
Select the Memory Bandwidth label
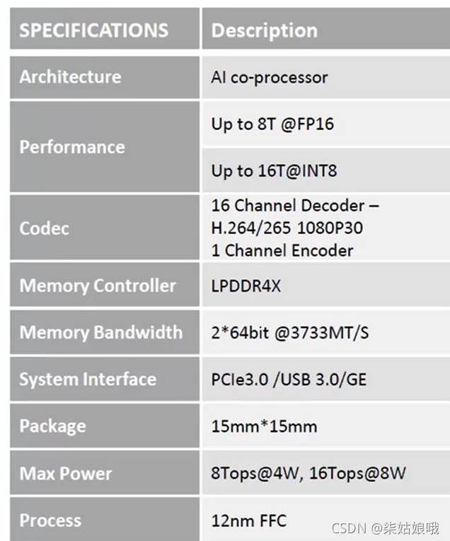pos(100,332)
